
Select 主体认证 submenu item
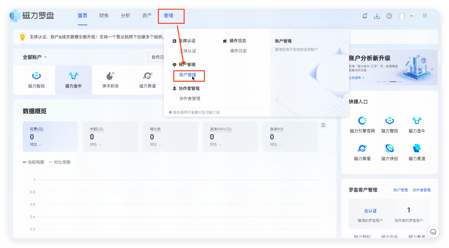pyautogui.click(x=188, y=51)
